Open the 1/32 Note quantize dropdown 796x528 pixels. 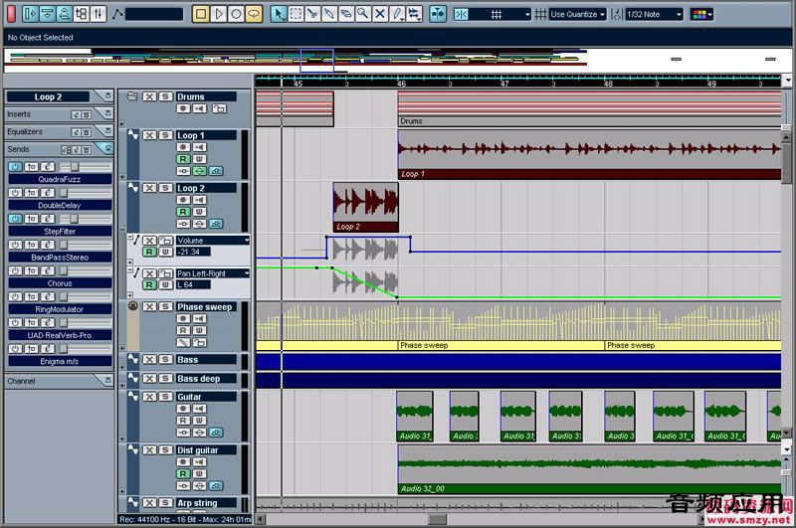[654, 14]
